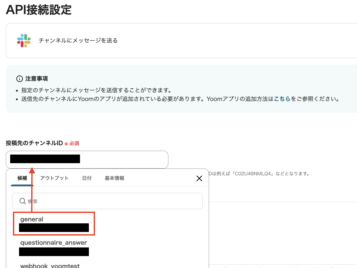Click the 投稿先のチャンネルID input field

click(x=114, y=159)
